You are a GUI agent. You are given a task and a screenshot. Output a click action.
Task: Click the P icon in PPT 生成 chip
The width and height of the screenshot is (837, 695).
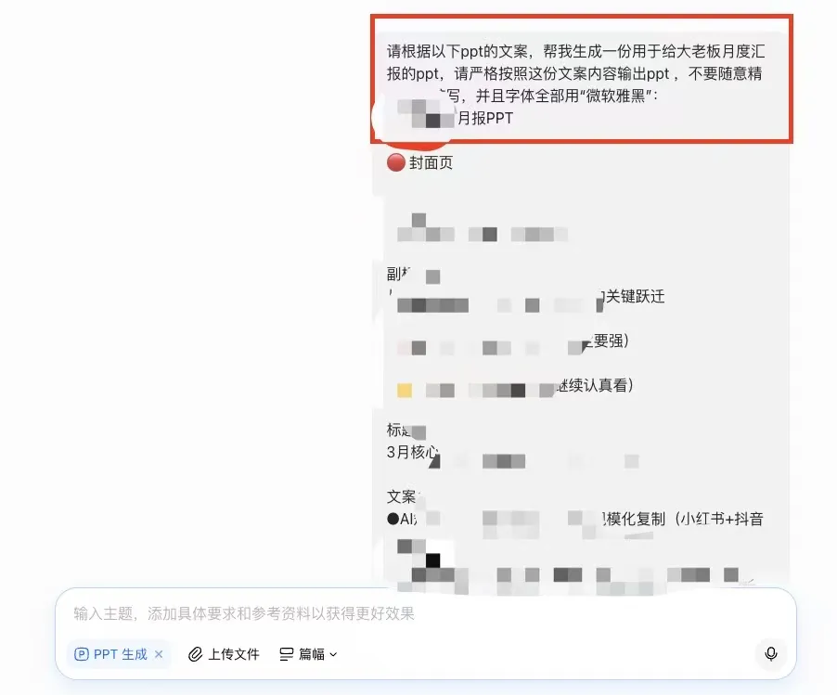81,654
